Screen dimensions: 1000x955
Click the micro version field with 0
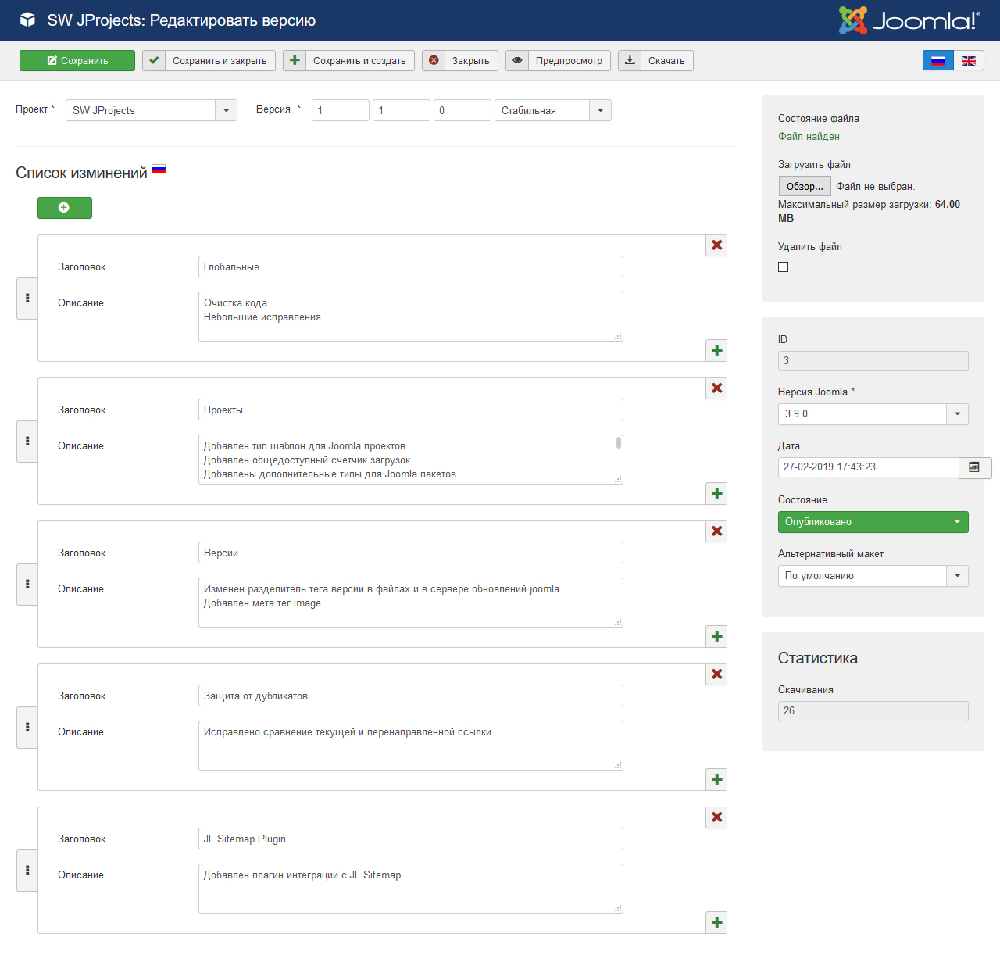pos(462,110)
